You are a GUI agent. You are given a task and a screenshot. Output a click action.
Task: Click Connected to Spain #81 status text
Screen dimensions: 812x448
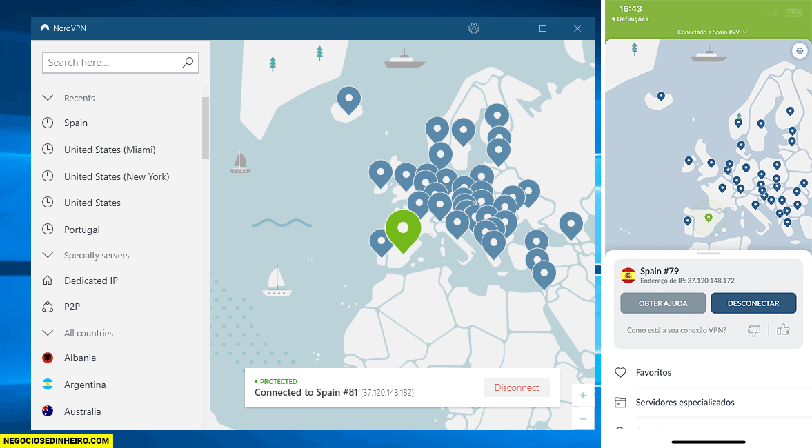click(x=306, y=393)
